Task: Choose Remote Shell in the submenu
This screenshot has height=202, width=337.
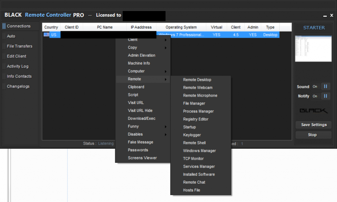Action: 201,143
